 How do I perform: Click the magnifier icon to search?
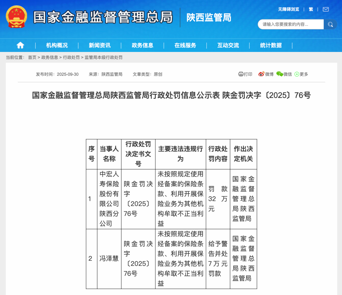coord(330,24)
